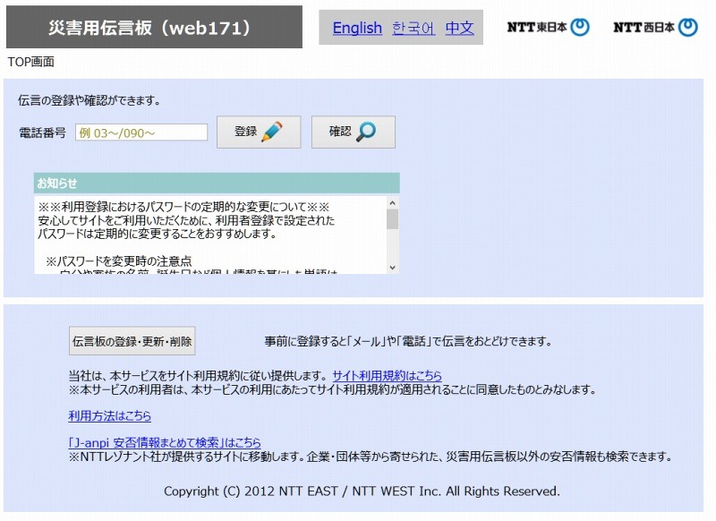Click the 電話番号 label
The image size is (716, 521).
coord(42,132)
